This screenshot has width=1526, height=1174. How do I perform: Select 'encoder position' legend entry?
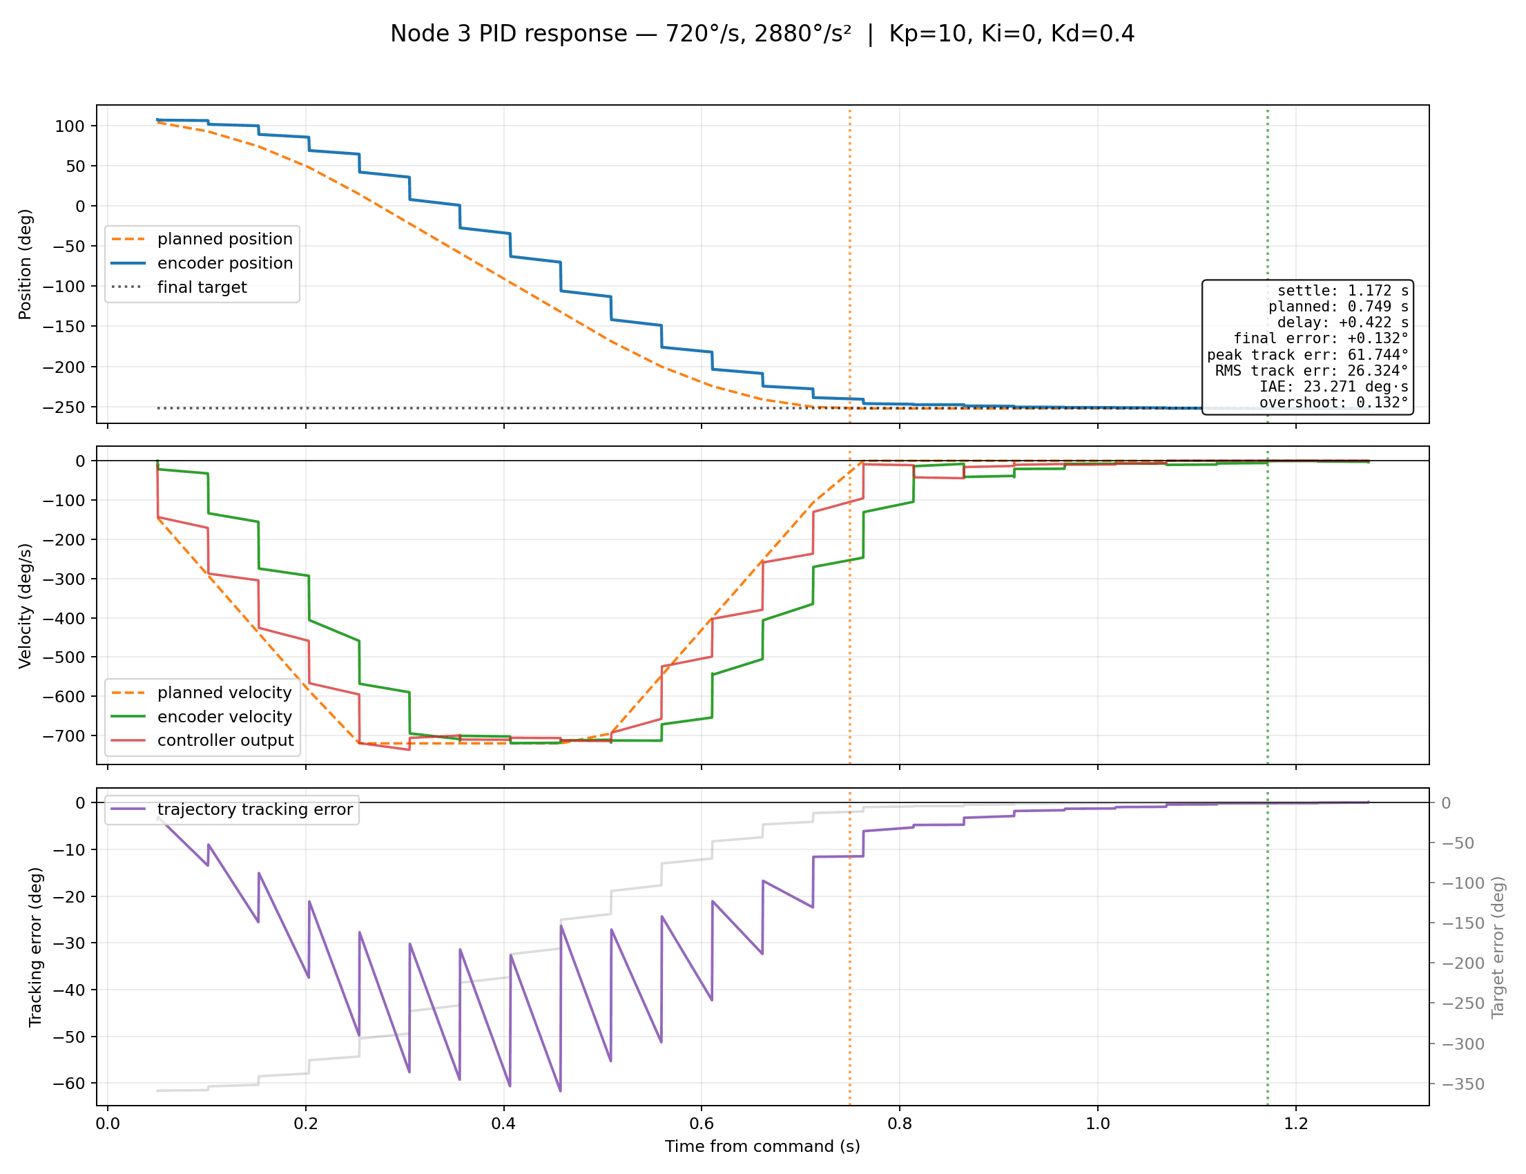click(202, 263)
